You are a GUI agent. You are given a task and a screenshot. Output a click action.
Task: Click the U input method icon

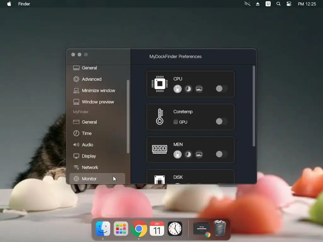click(x=268, y=4)
